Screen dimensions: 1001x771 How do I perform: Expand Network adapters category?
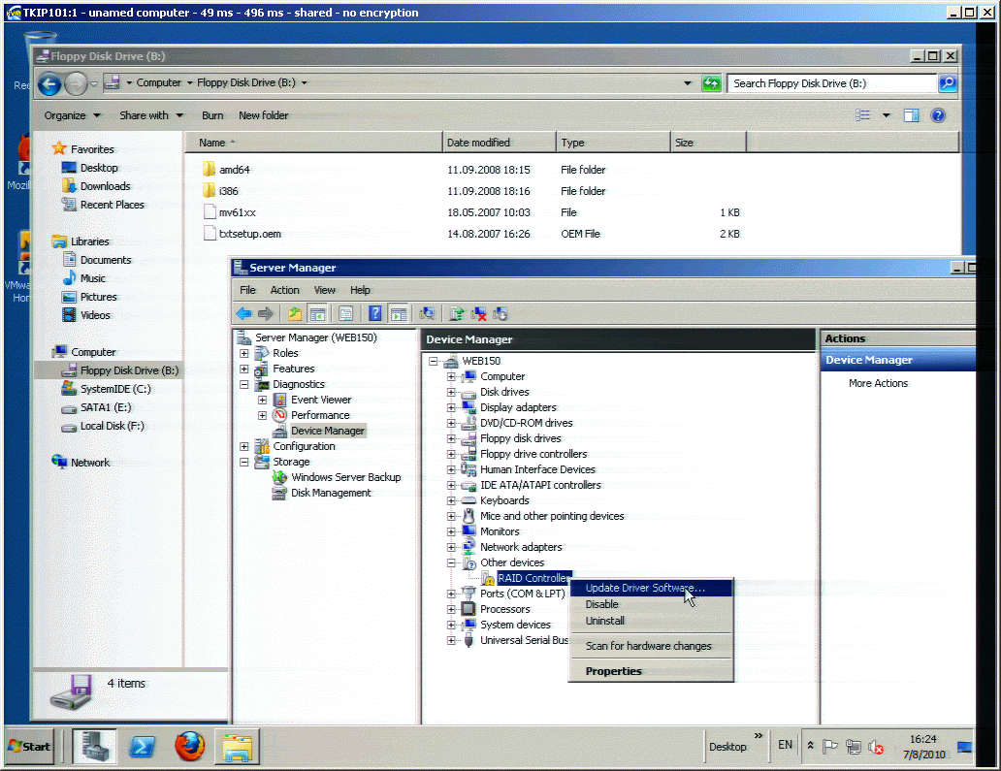click(x=451, y=548)
